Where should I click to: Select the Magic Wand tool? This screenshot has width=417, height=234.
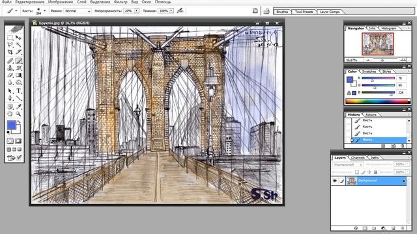pyautogui.click(x=18, y=45)
